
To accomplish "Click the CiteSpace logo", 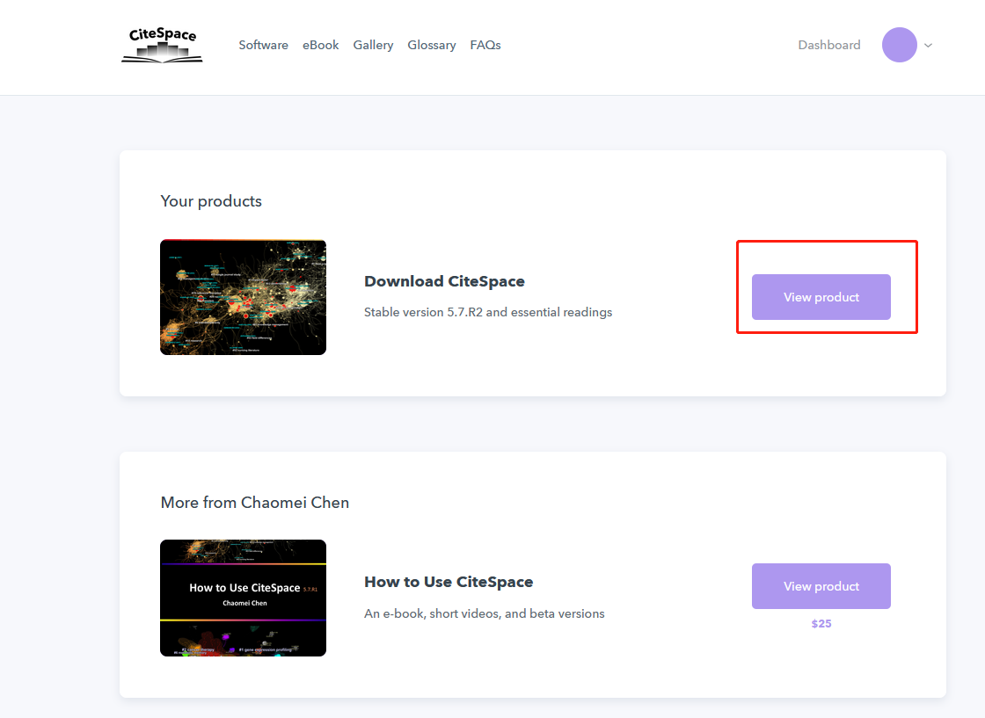I will (x=161, y=45).
